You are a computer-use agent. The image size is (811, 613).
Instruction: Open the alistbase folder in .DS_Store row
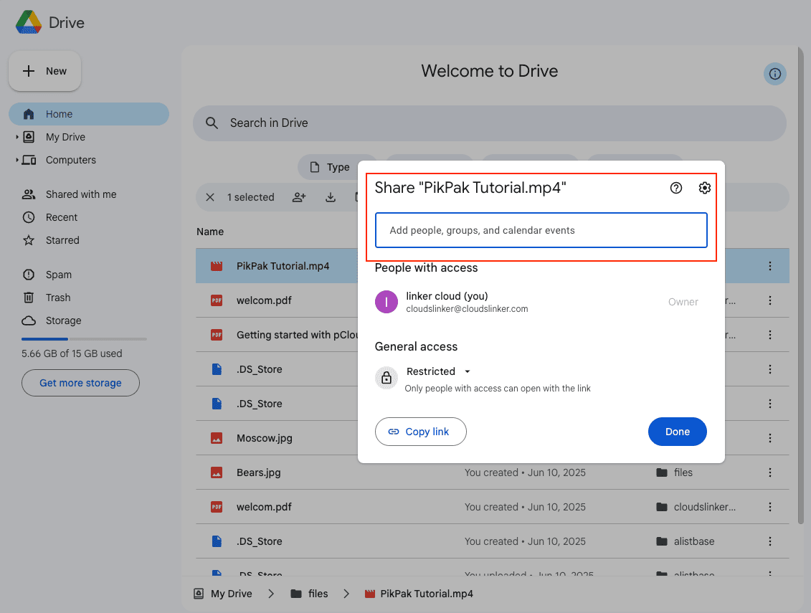(686, 541)
